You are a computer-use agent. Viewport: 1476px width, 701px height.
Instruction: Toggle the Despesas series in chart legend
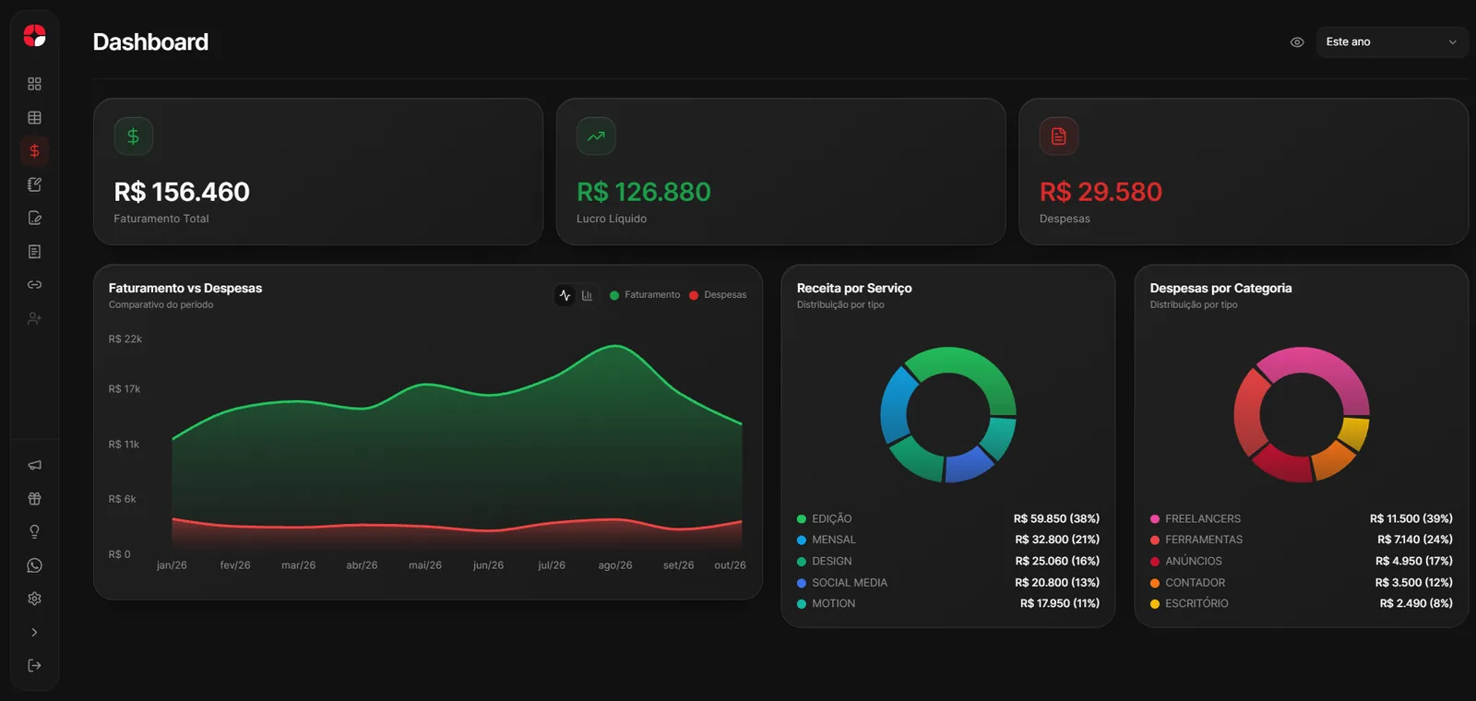tap(718, 295)
